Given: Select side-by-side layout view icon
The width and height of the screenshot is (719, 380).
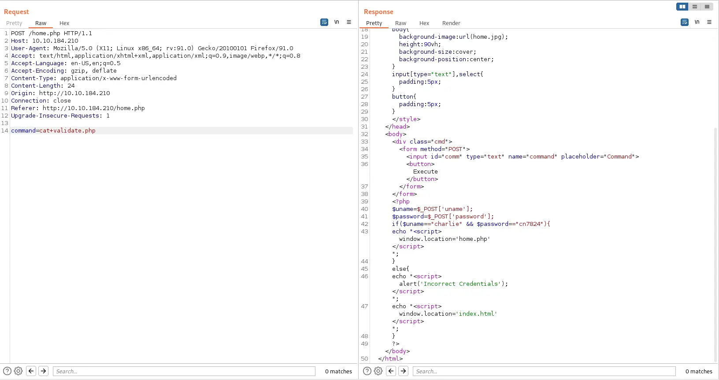Looking at the screenshot, I should [x=682, y=7].
